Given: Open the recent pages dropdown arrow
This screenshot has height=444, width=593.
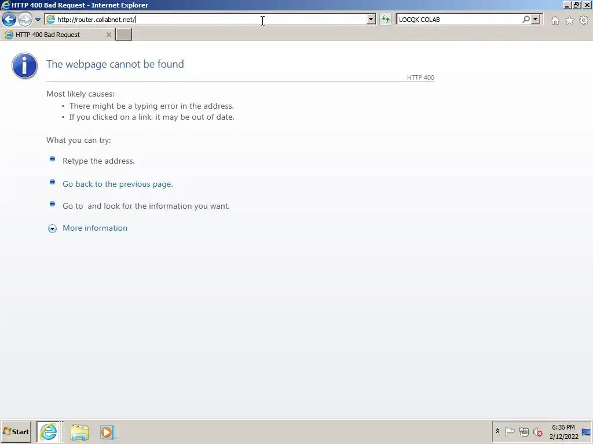Looking at the screenshot, I should point(38,19).
